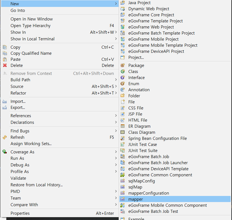The image size is (232, 220).
Task: Expand the New submenu arrow
Action: pyautogui.click(x=116, y=4)
